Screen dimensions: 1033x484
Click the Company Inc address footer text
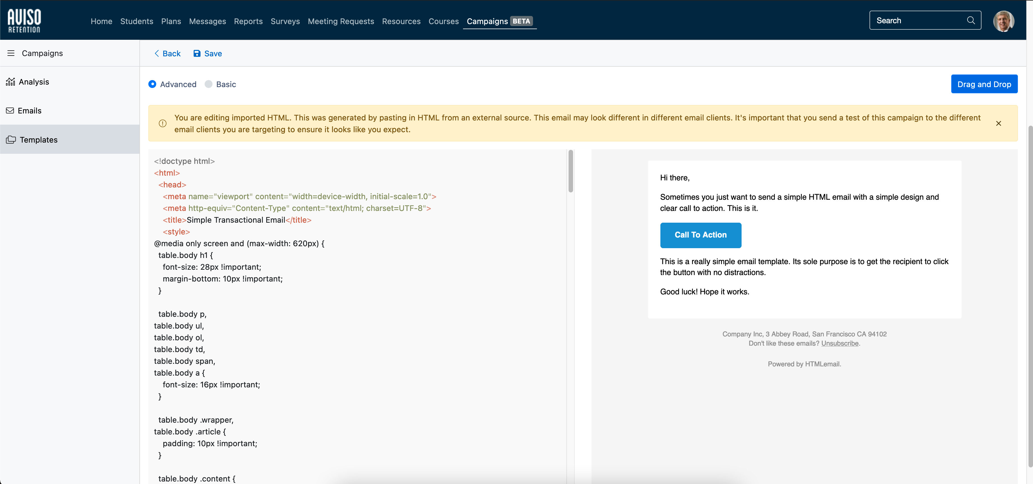click(805, 334)
